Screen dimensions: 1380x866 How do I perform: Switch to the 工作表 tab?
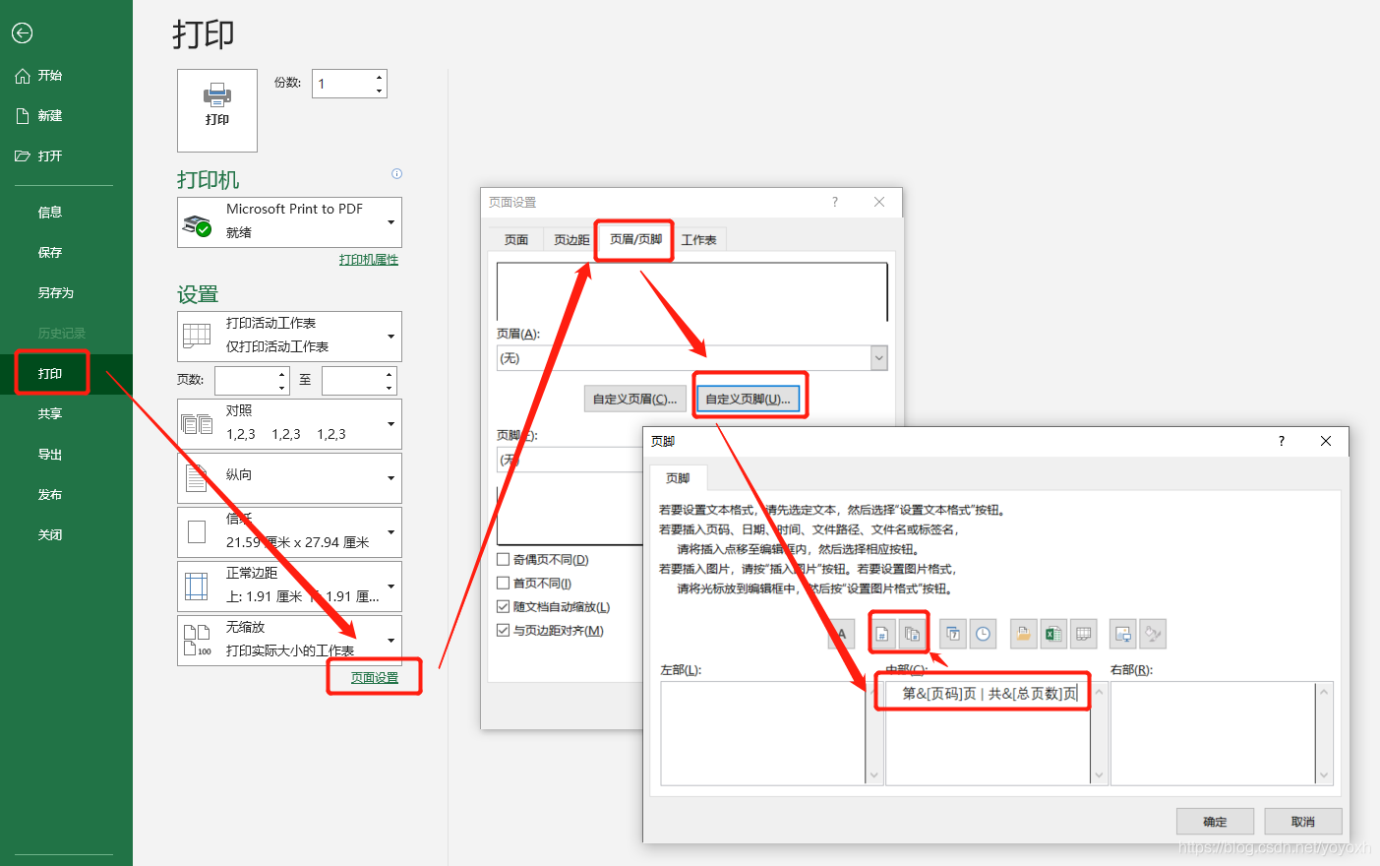(699, 240)
